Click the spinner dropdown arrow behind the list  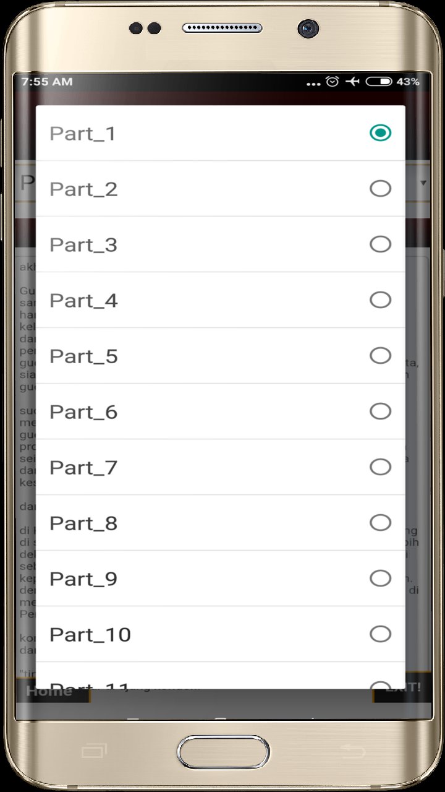coord(423,183)
